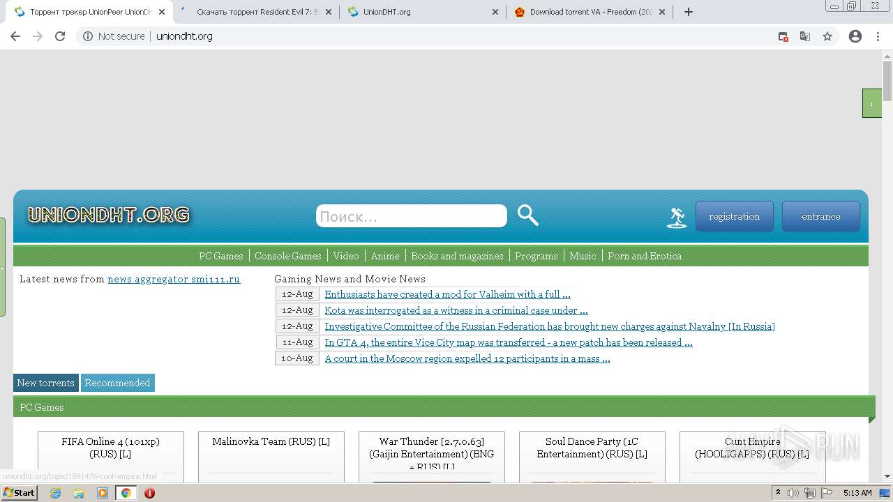Open the Anime menu item
Screen dimensions: 893x502
coord(385,256)
